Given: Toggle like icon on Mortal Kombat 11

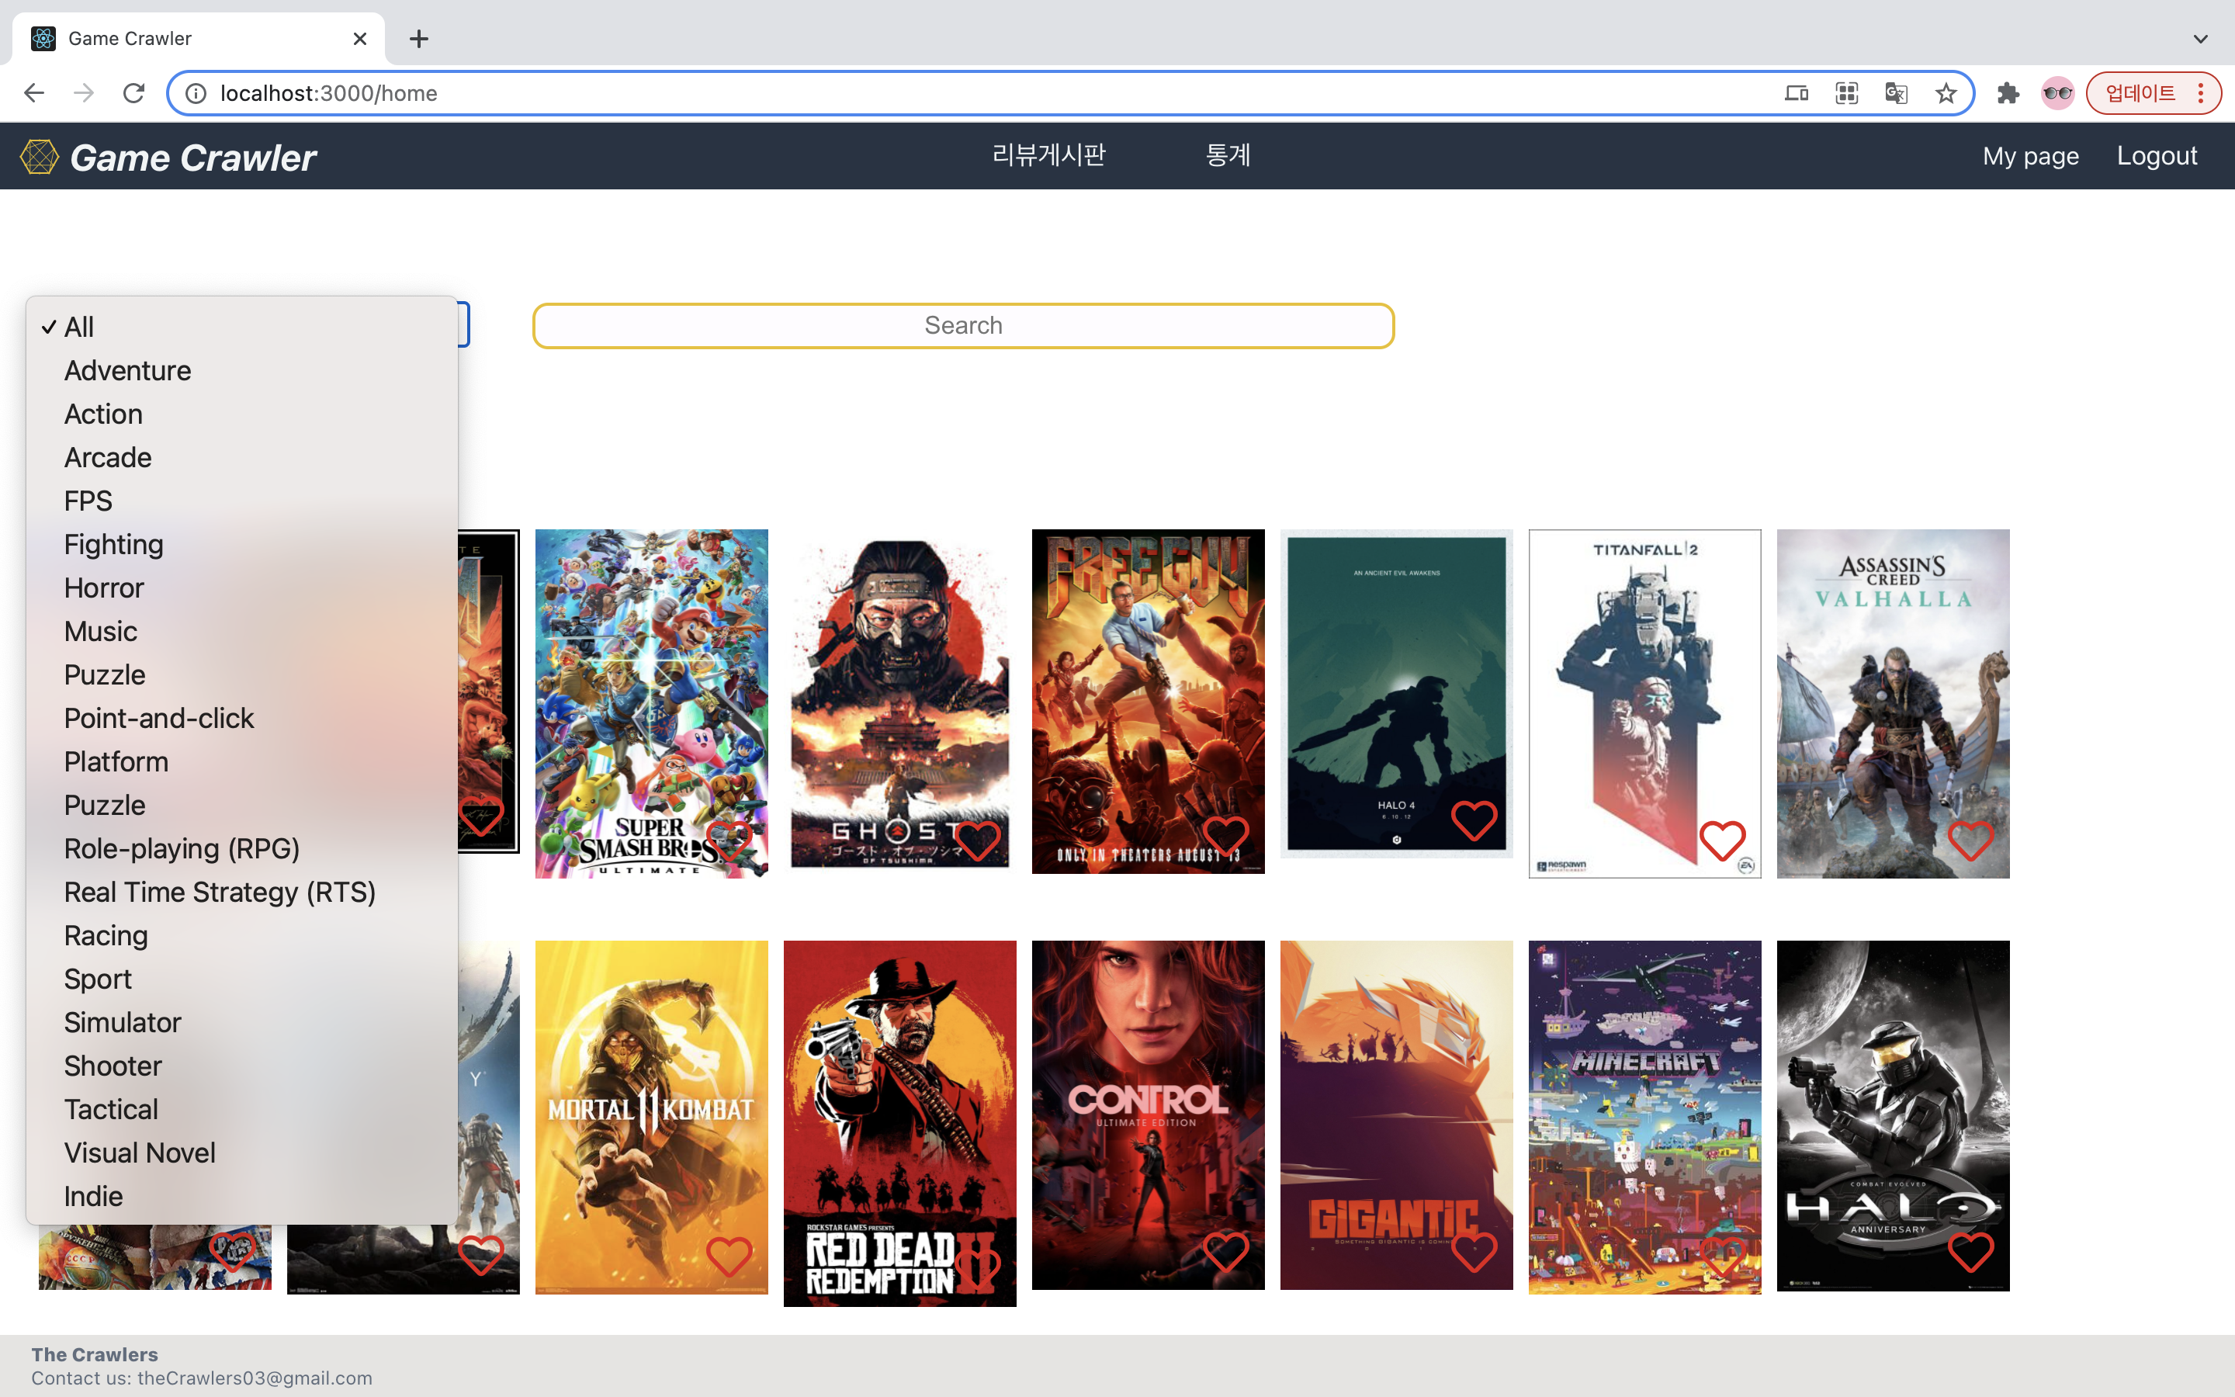Looking at the screenshot, I should 727,1253.
